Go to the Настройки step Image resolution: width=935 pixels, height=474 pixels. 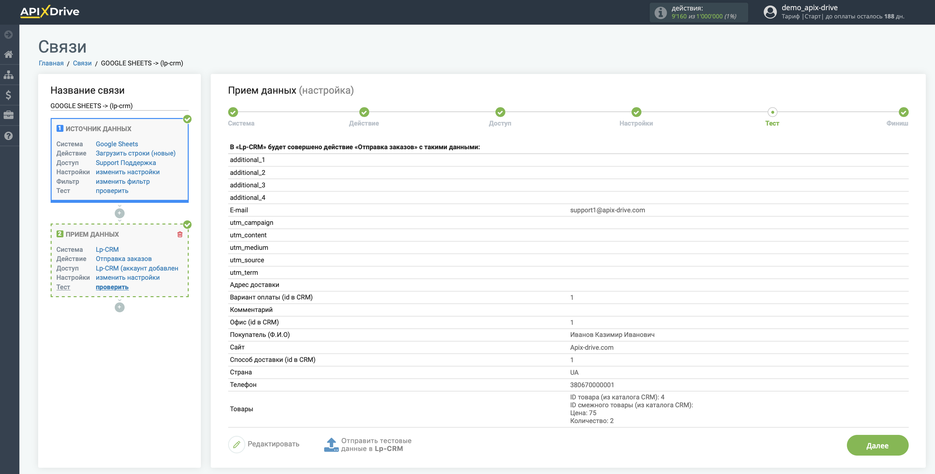click(636, 112)
